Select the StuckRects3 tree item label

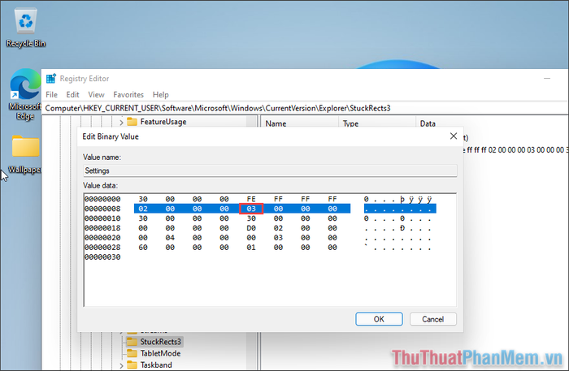click(160, 342)
